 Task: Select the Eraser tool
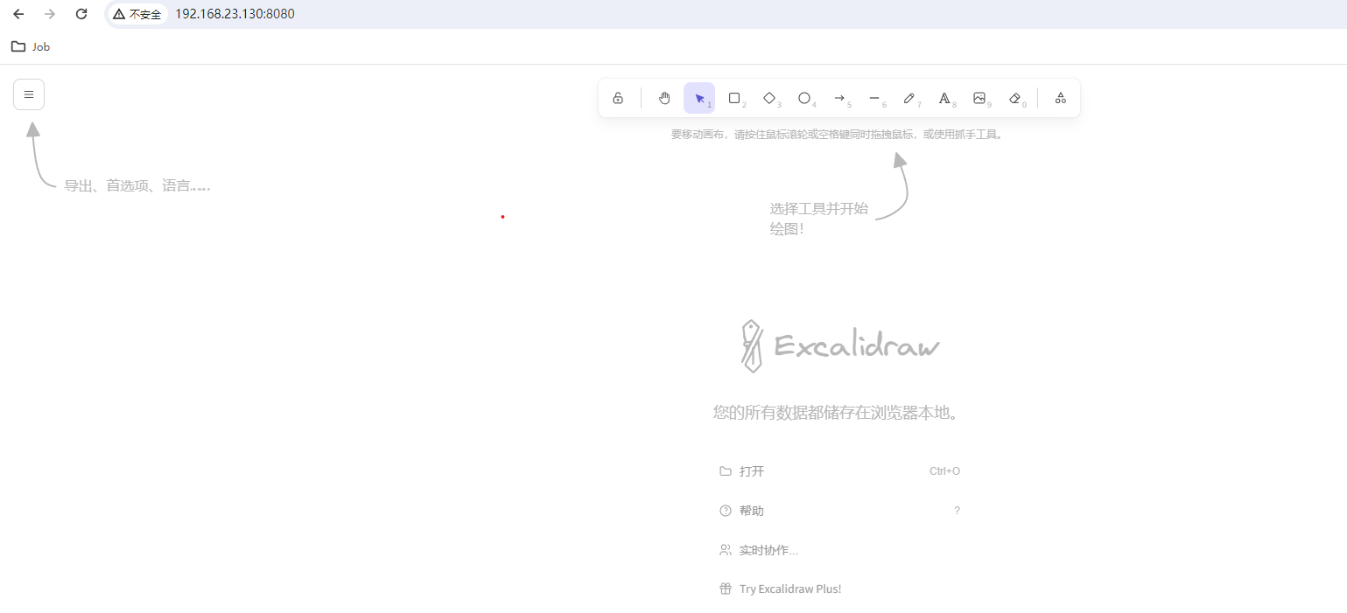pos(1015,98)
